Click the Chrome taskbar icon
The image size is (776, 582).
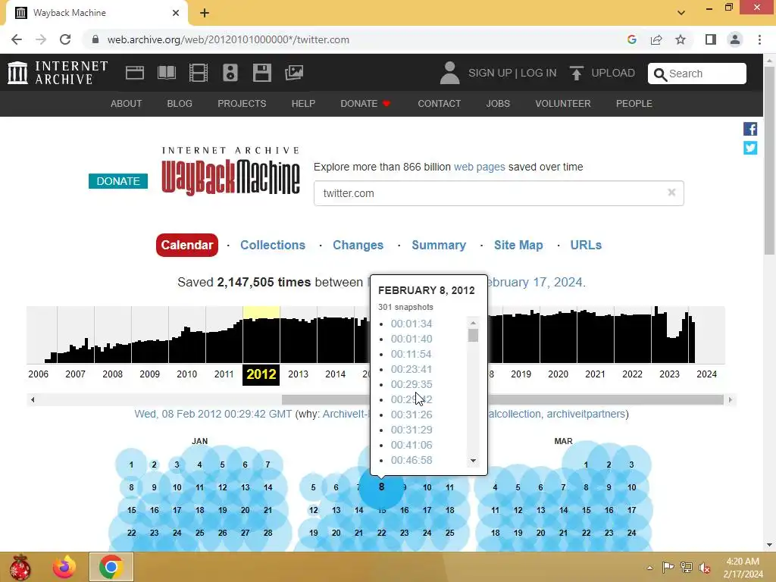pyautogui.click(x=111, y=567)
